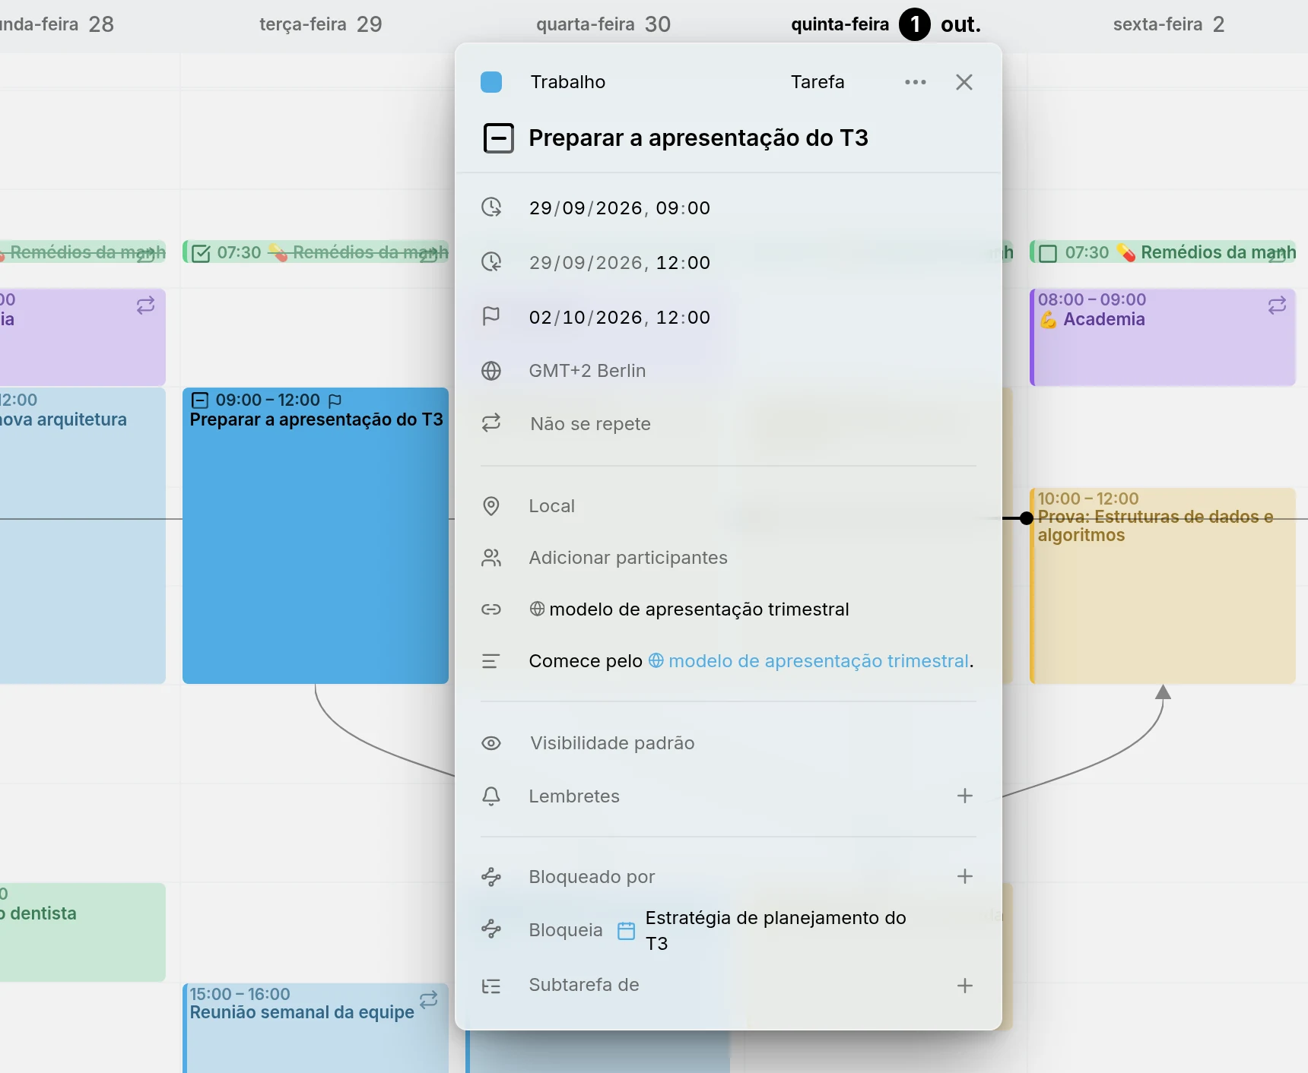Close the task details popup
This screenshot has height=1073, width=1308.
point(964,82)
